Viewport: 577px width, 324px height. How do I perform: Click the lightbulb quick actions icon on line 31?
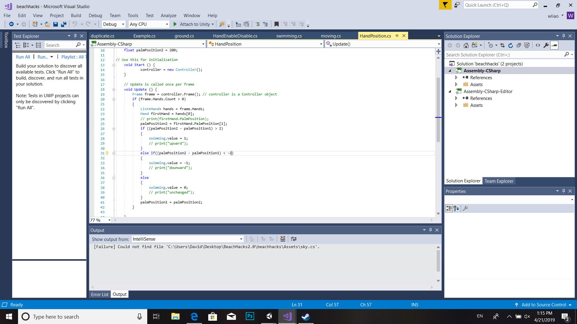tap(107, 153)
